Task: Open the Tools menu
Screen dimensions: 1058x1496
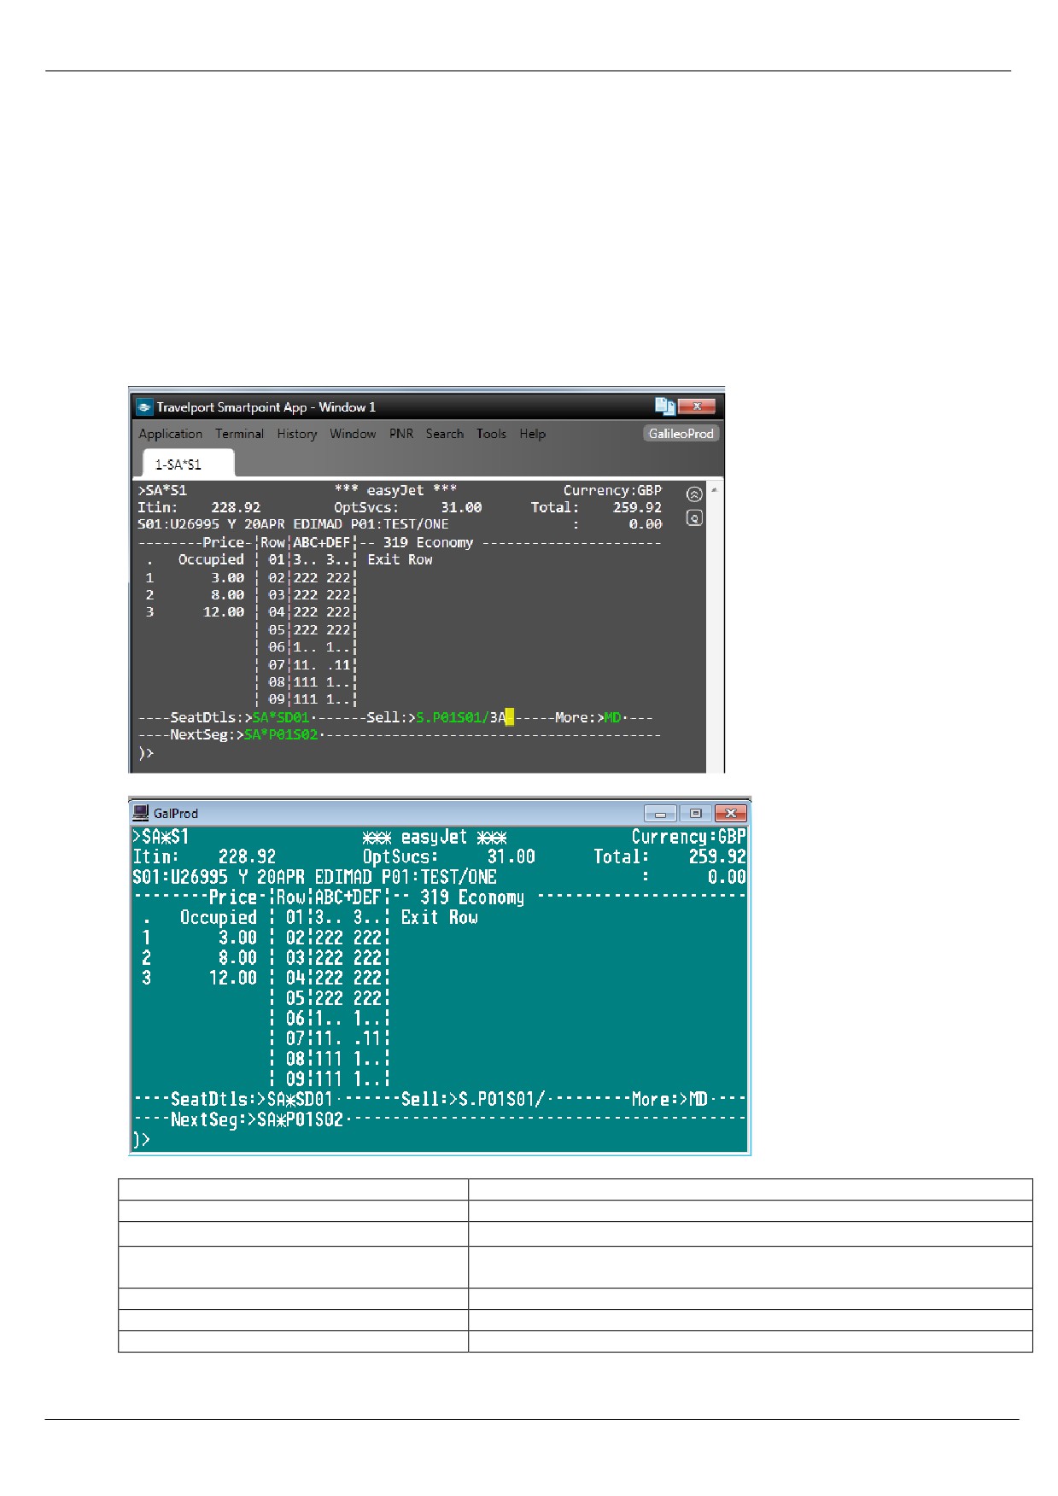Action: [x=491, y=434]
